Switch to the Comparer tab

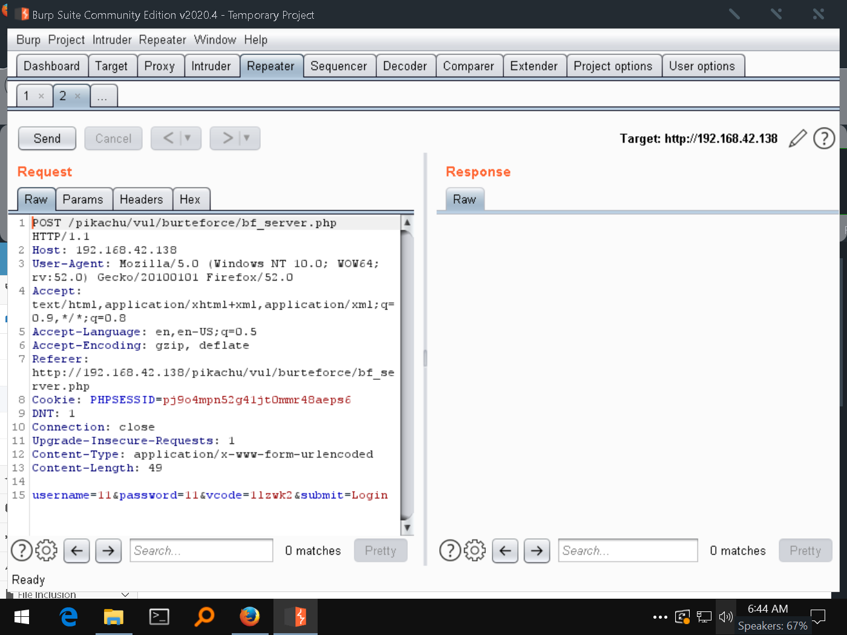point(468,66)
